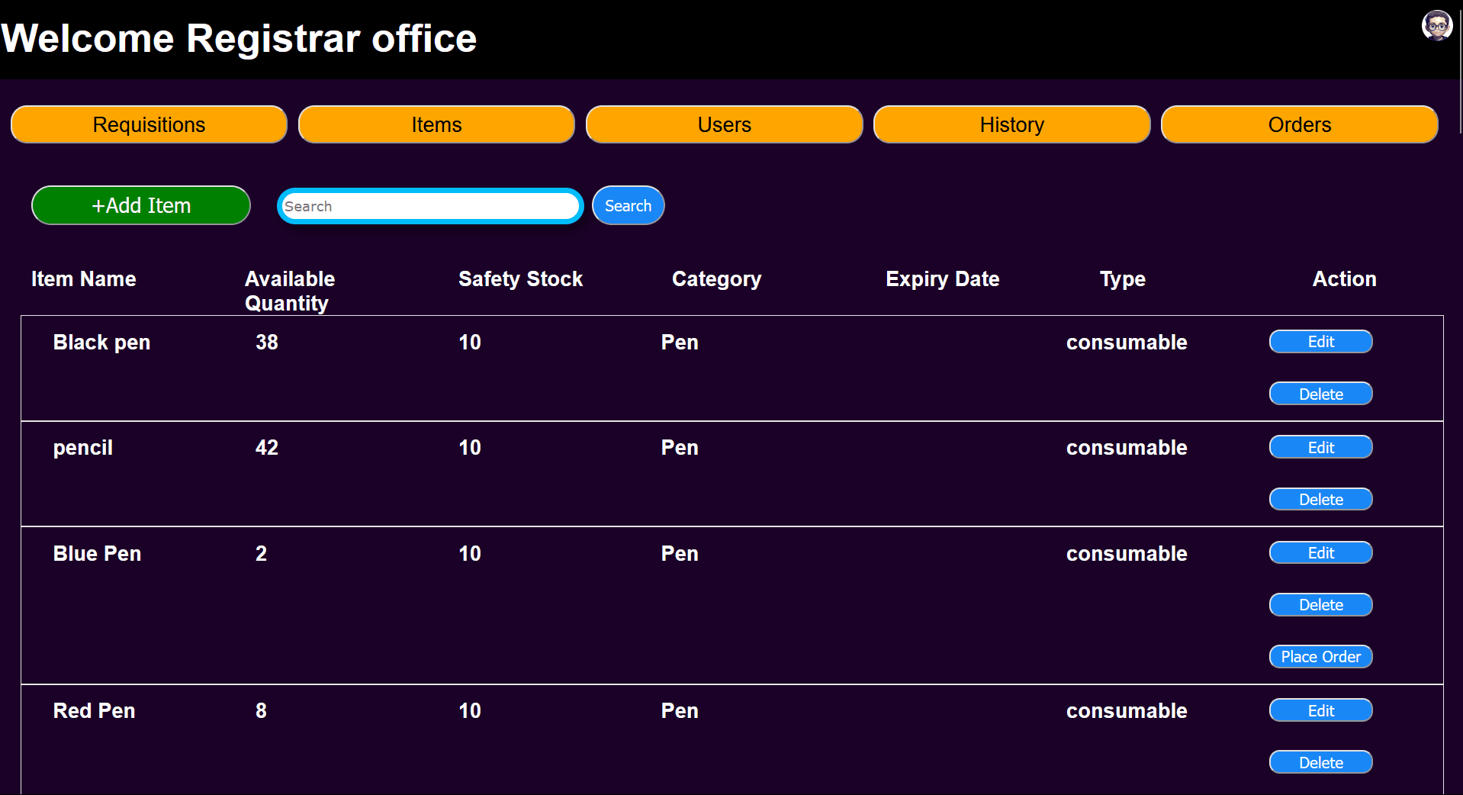
Task: Edit the Black pen item
Action: [1320, 342]
